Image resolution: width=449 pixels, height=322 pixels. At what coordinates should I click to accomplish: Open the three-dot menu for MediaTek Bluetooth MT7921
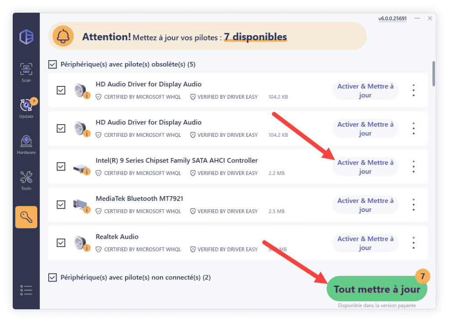pos(413,204)
